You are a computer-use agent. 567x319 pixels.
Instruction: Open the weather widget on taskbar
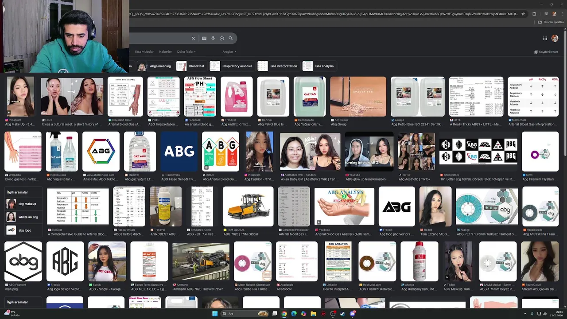coord(12,314)
